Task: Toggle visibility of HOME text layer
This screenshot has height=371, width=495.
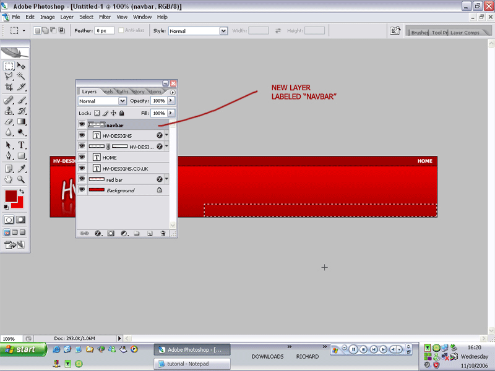Action: click(82, 157)
